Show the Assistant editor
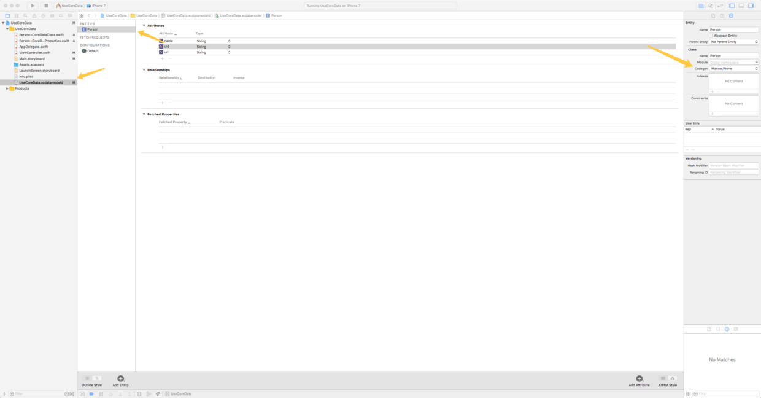 [711, 6]
